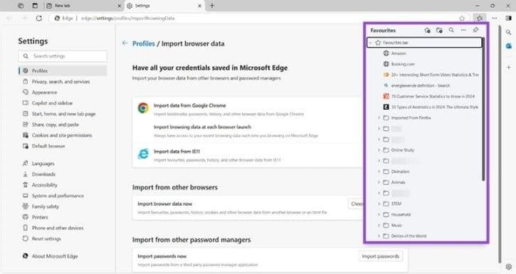
Task: Switch to the New tab browser tab
Action: point(83,6)
